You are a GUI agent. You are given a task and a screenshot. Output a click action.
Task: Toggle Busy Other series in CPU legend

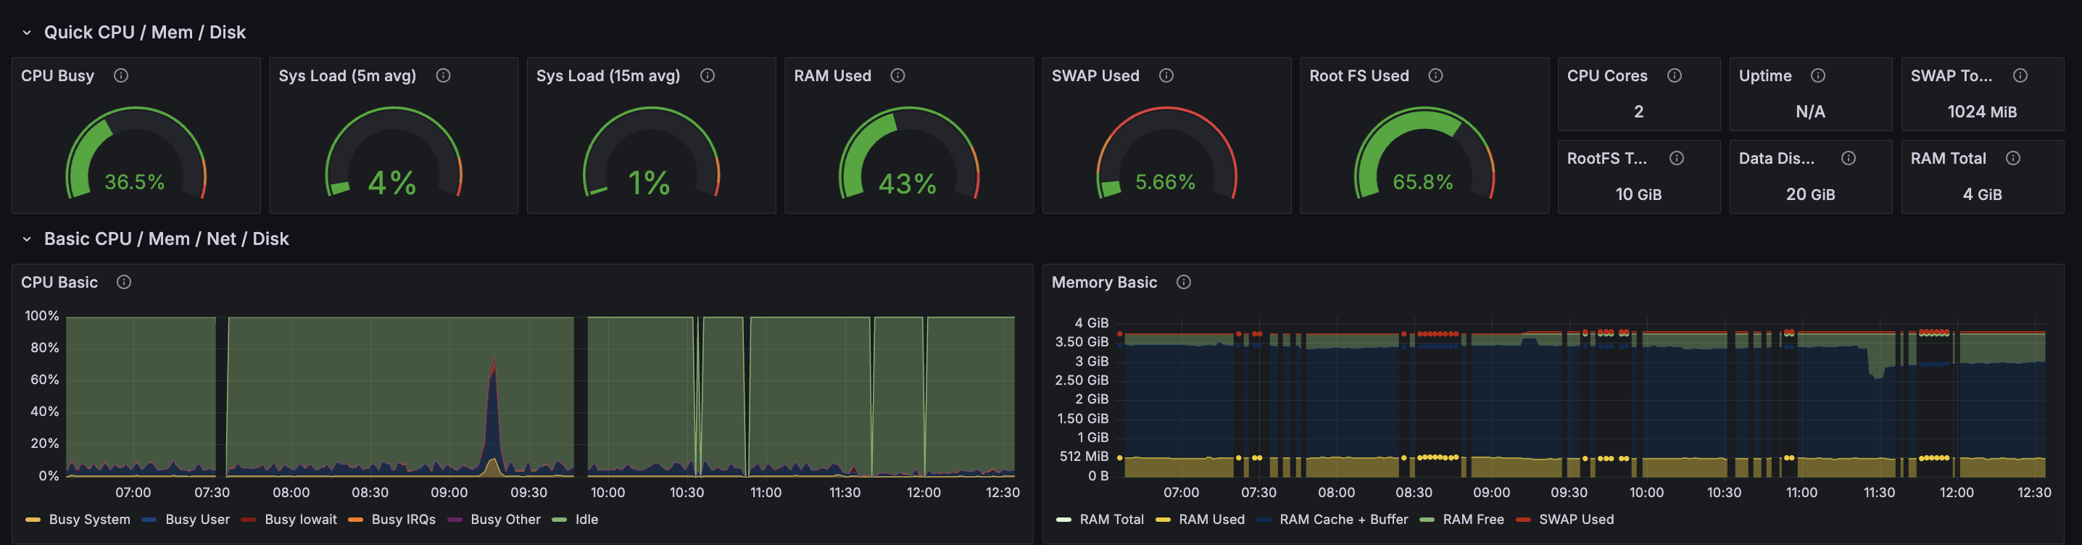[x=505, y=519]
